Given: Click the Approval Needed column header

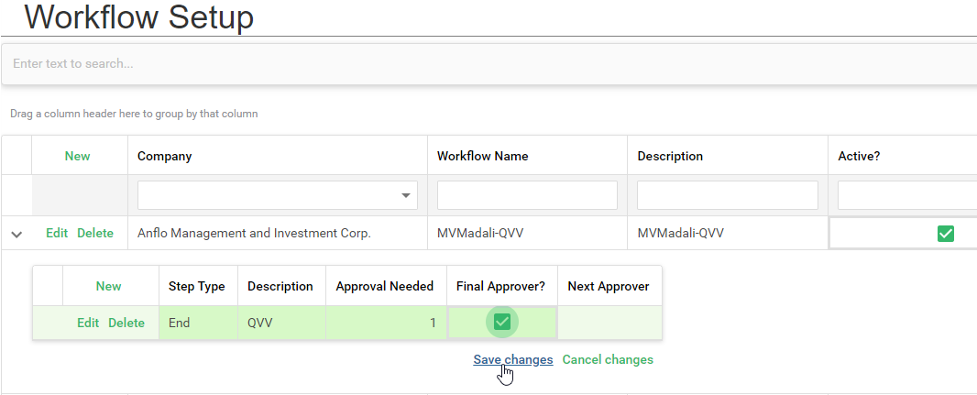Looking at the screenshot, I should [385, 286].
